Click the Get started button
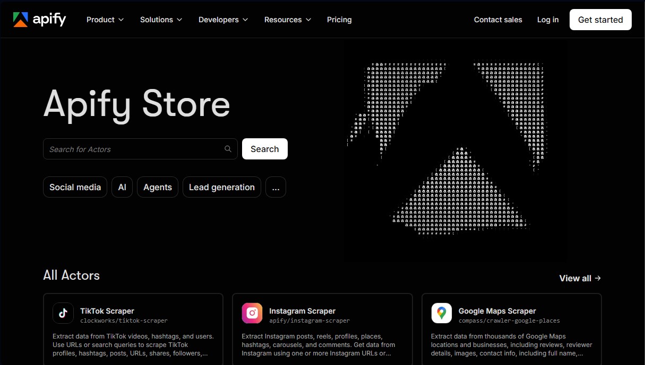 600,20
